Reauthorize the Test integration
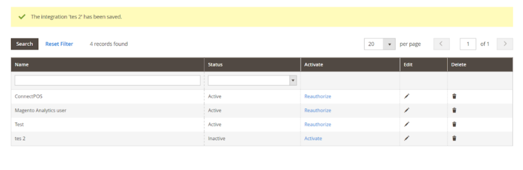The height and width of the screenshot is (170, 523). [318, 124]
